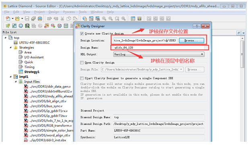
Task: Click Browse button for Design Location
Action: [192, 40]
